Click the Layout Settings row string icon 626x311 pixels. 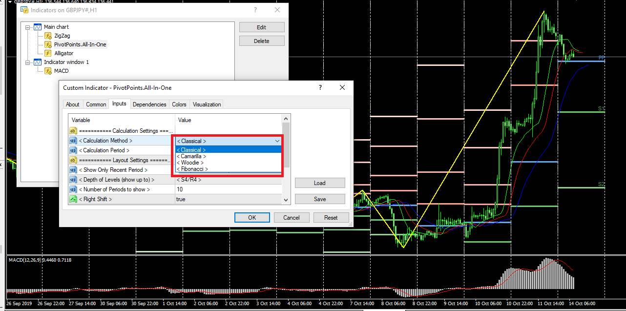click(x=73, y=160)
